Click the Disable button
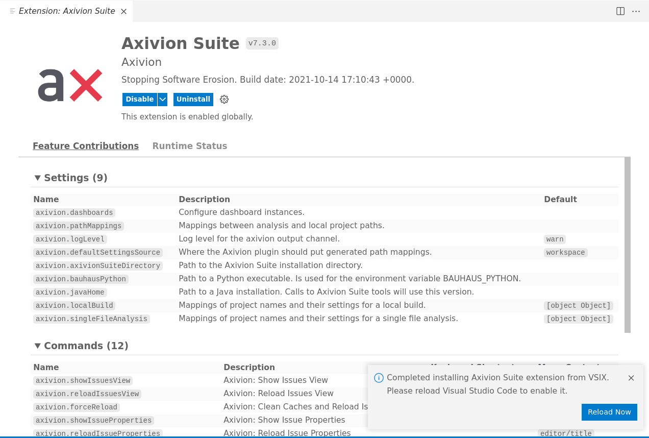 [x=140, y=99]
